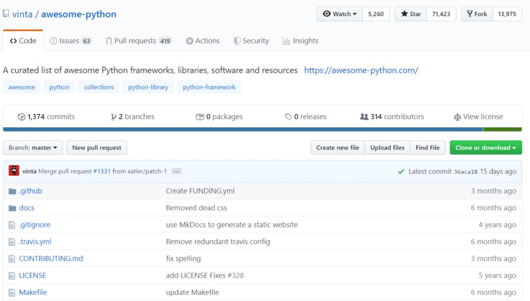This screenshot has width=530, height=301.
Task: Click the .github folder icon
Action: 12,191
